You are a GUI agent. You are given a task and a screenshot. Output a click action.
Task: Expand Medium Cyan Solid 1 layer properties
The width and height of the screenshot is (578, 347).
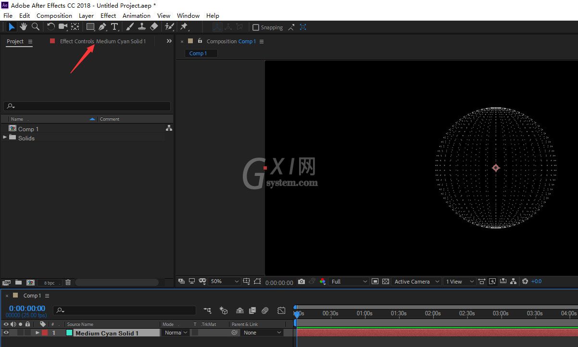[x=37, y=333]
